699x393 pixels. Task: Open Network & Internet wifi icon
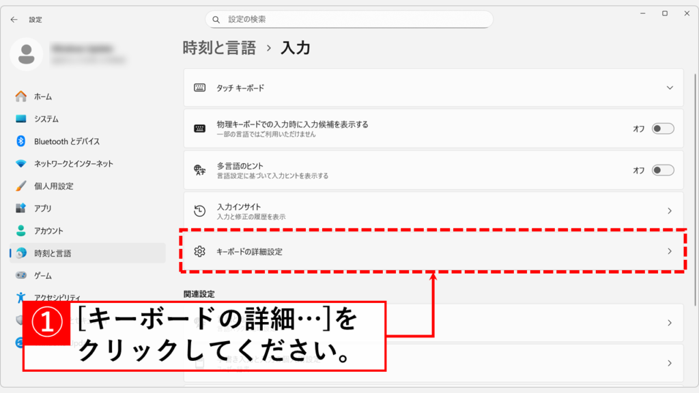coord(20,164)
